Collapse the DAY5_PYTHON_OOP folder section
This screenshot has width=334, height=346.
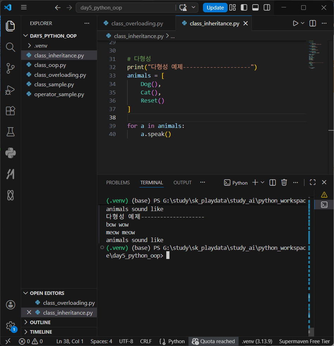(60, 36)
